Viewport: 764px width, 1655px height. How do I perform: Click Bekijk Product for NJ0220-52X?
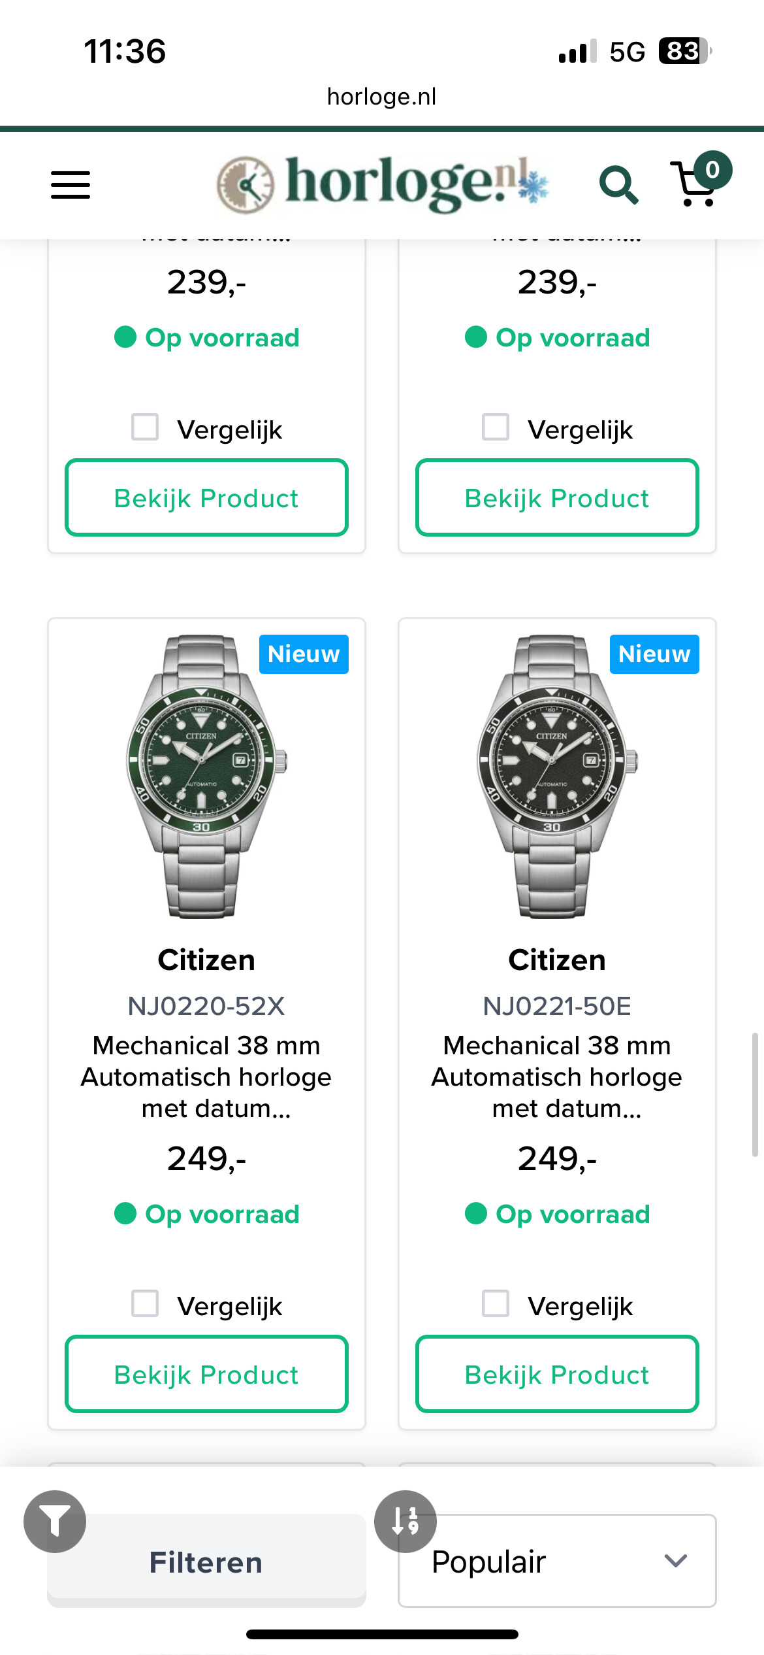[x=206, y=1374]
